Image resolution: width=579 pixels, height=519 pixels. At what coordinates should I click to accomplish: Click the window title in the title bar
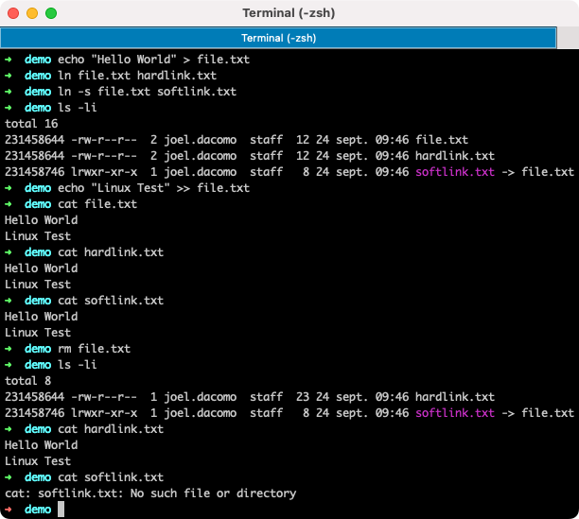tap(289, 14)
